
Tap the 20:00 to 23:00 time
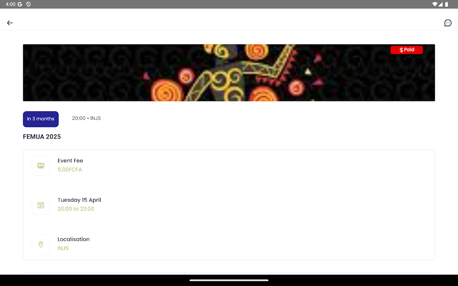click(76, 209)
